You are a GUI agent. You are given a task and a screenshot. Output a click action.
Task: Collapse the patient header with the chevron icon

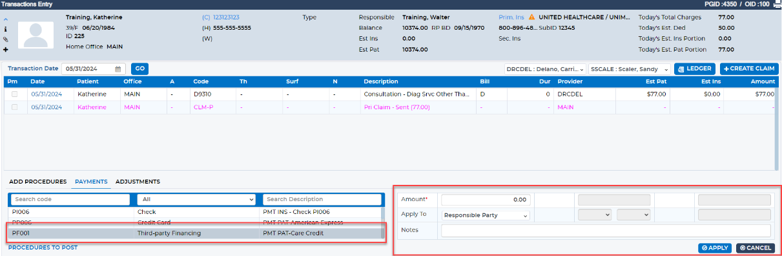click(x=6, y=19)
